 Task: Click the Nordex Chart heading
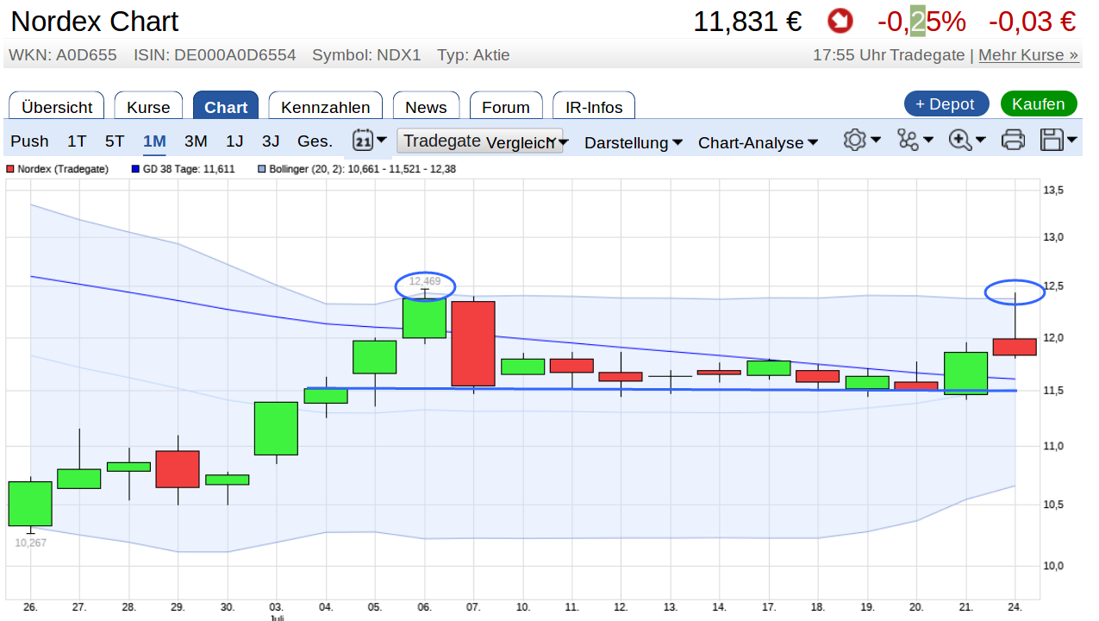pyautogui.click(x=95, y=22)
